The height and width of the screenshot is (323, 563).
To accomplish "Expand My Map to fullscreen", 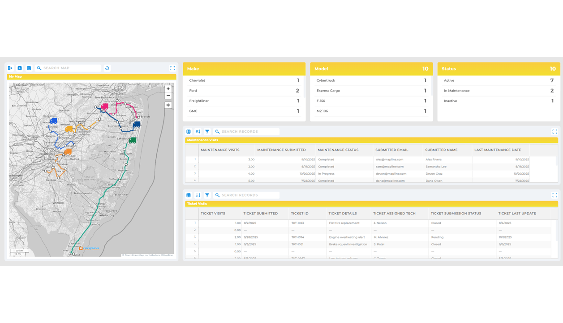I will pos(172,68).
